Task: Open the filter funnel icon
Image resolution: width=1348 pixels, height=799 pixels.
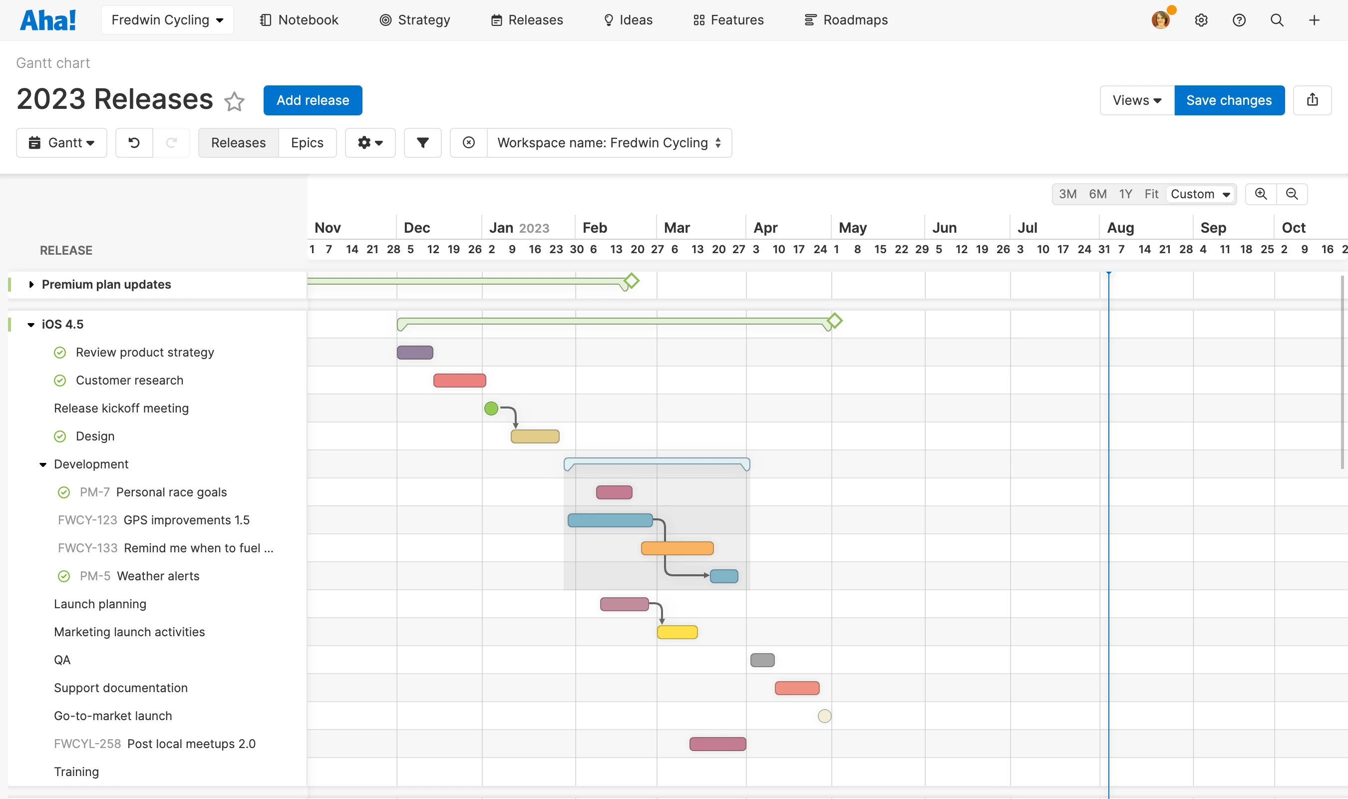Action: (x=422, y=143)
